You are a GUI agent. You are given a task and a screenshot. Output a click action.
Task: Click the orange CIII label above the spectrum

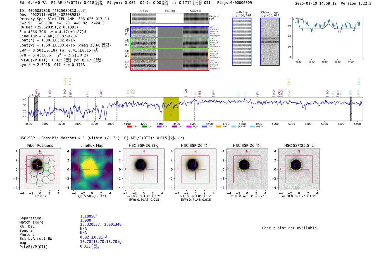pos(289,82)
